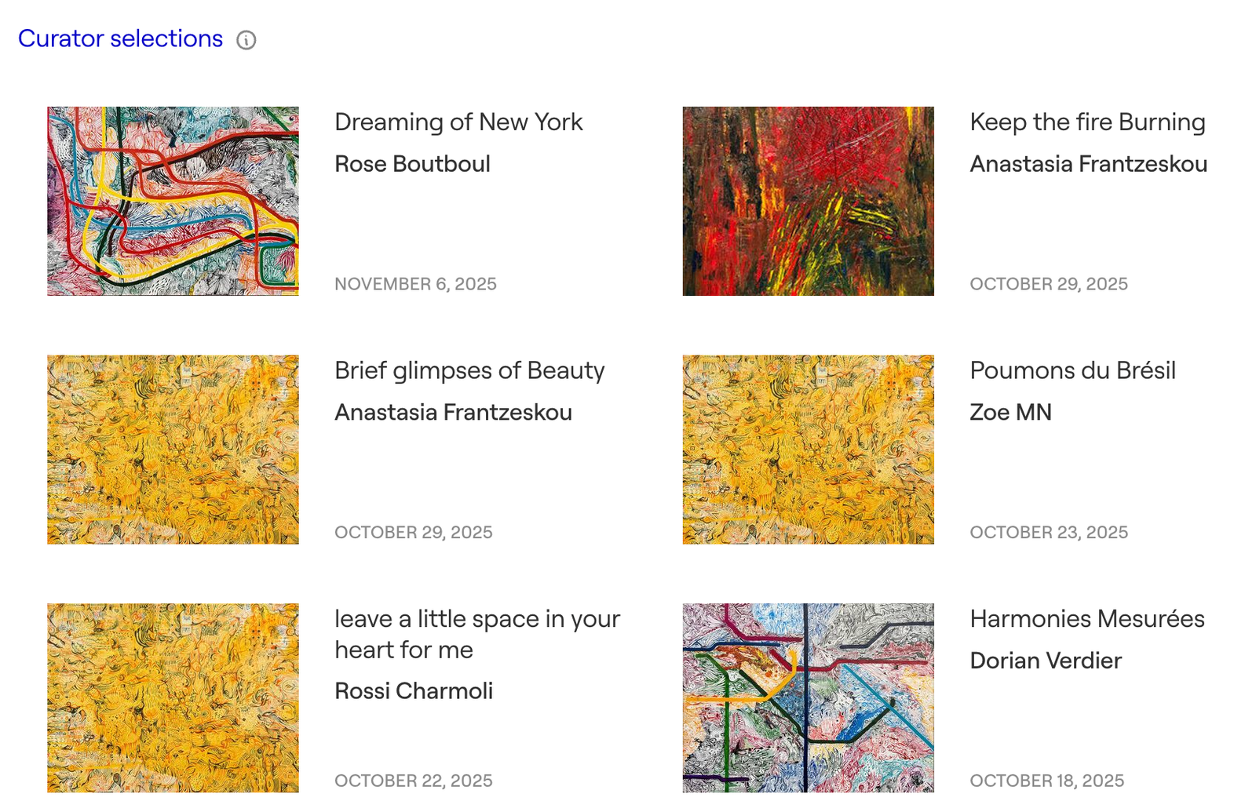Open the artwork 'Harmonies Mesurées'
Image resolution: width=1256 pixels, height=812 pixels.
tap(1087, 619)
